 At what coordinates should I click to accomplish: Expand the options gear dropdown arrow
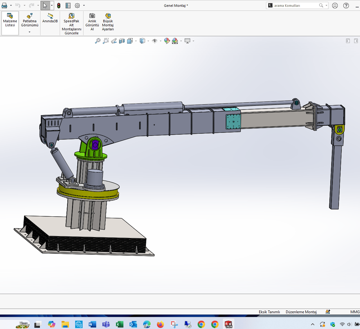[84, 6]
